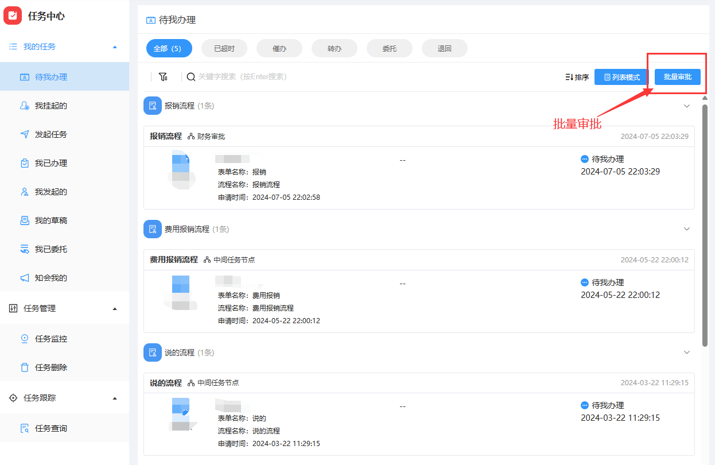Viewport: 715px width, 465px height.
Task: Collapse the 我的任务 menu section
Action: pos(115,46)
